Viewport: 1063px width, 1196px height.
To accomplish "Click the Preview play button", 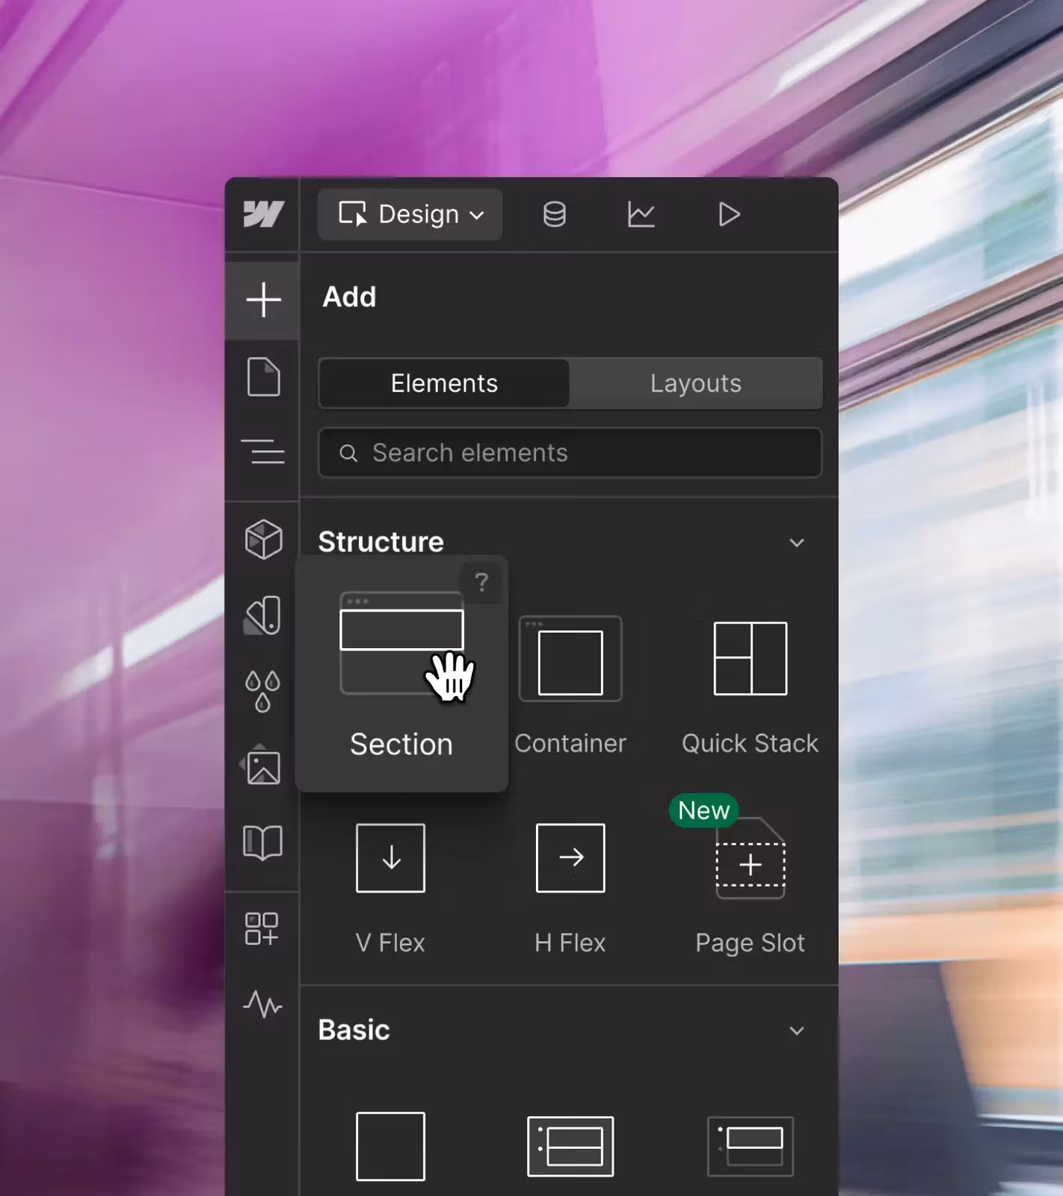I will [729, 215].
